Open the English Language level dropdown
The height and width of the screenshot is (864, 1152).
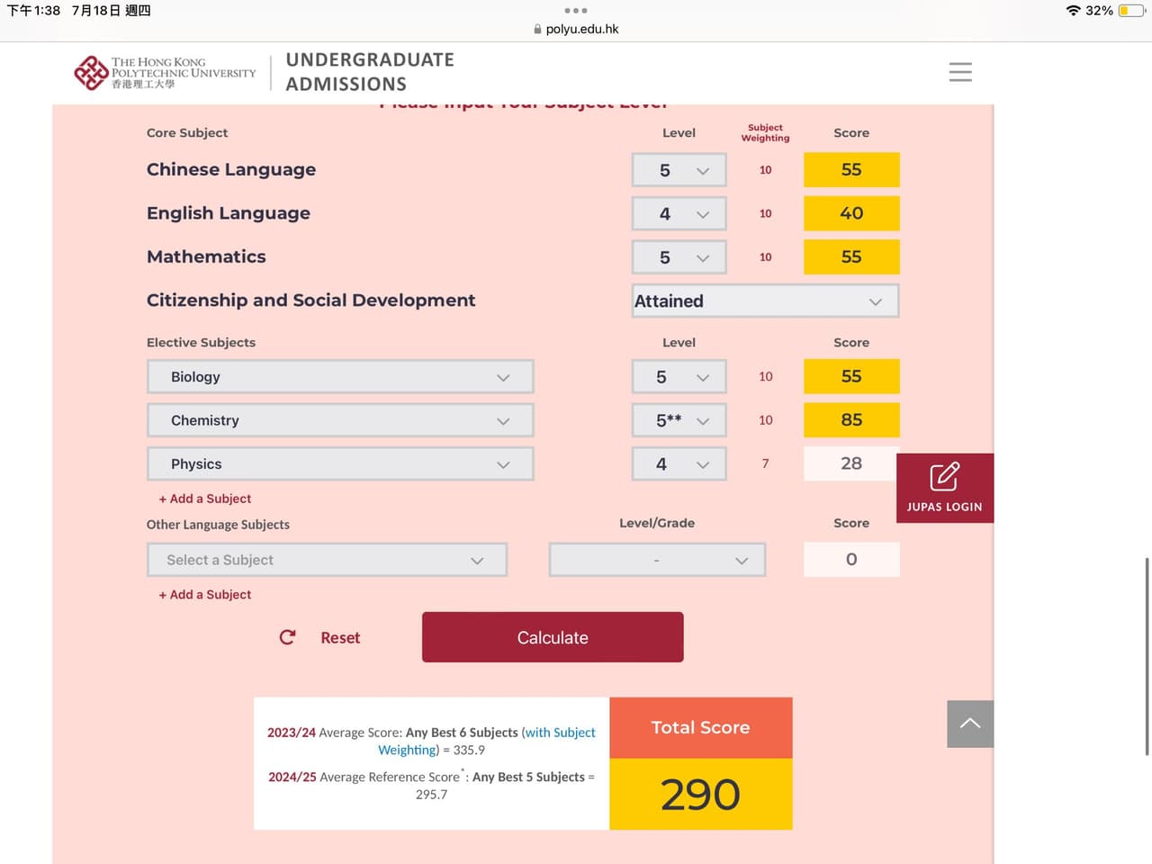[679, 213]
